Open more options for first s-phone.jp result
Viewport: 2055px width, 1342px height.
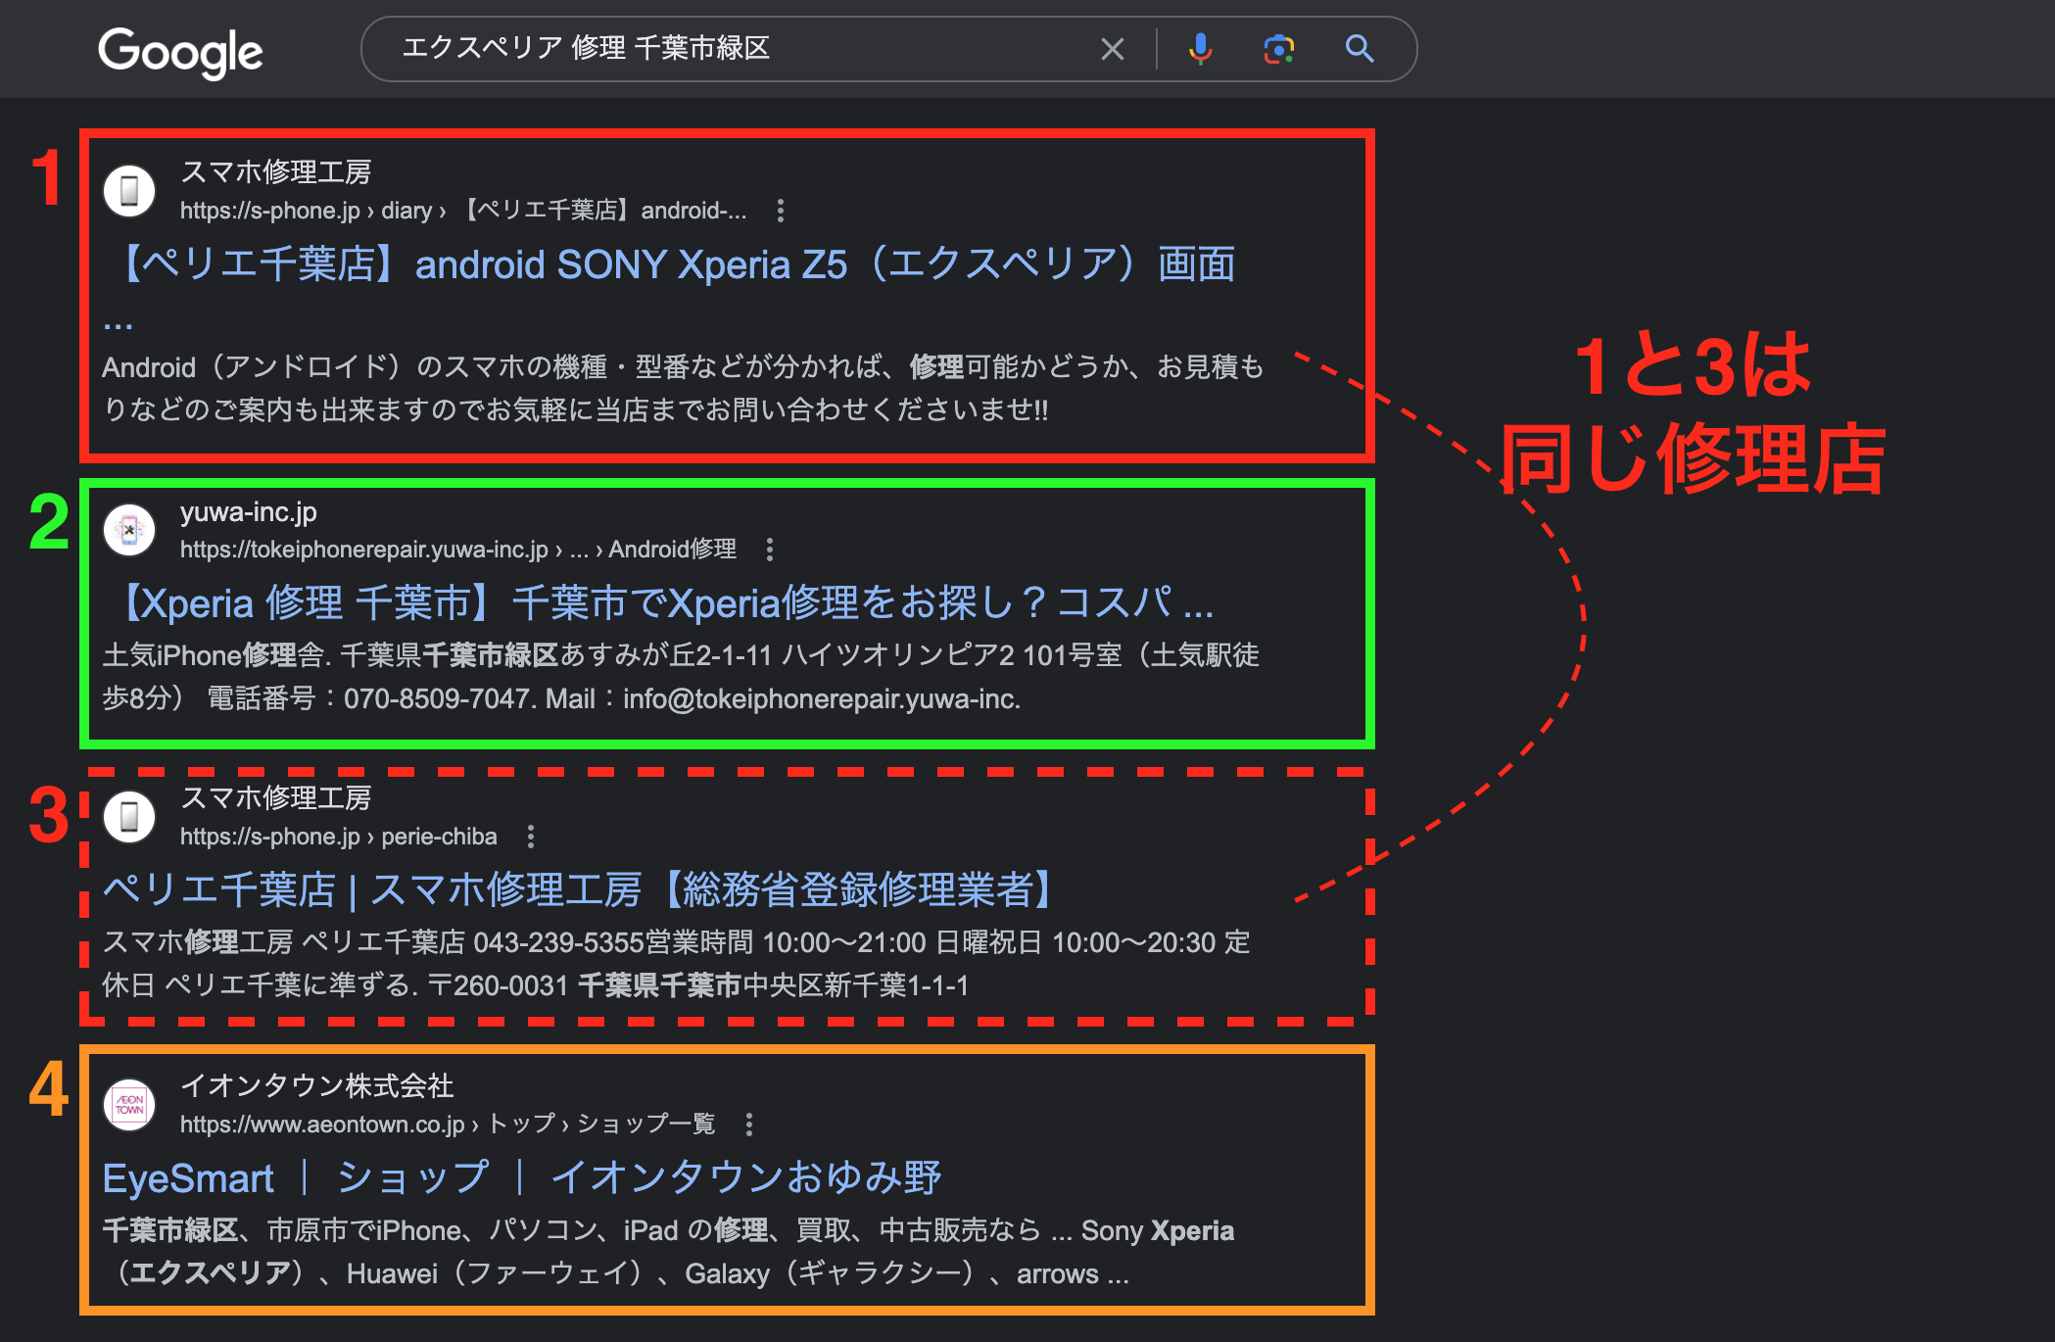780,211
